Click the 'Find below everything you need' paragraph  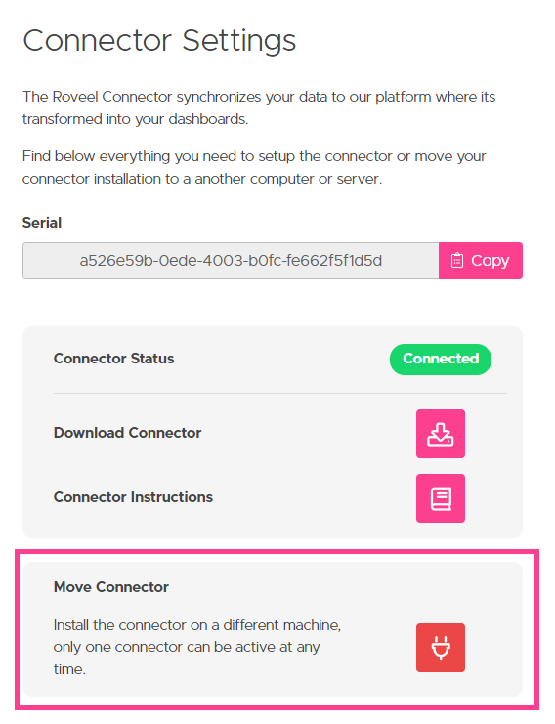point(254,167)
